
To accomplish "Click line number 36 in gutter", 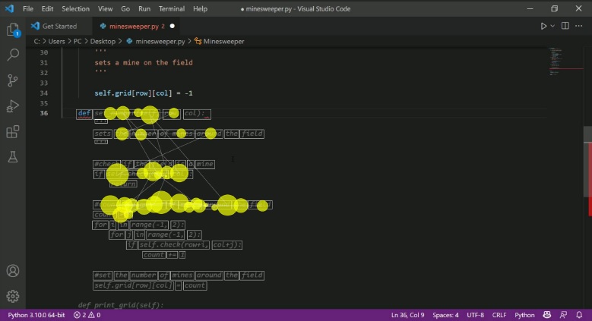I will pos(44,113).
